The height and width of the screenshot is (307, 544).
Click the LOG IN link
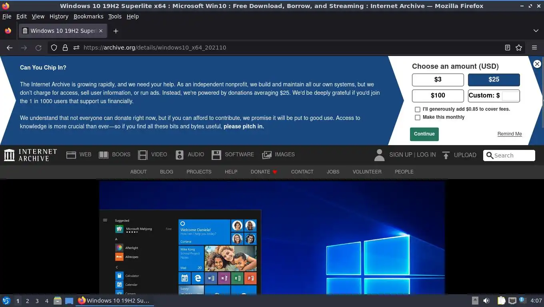pos(426,155)
